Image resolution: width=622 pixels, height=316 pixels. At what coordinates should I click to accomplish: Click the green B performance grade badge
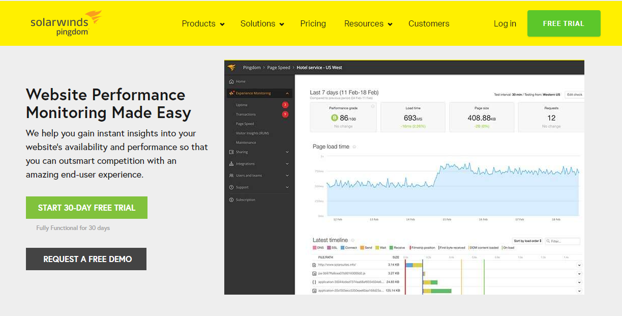335,118
